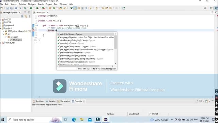Select 'out : PrintStream' completion proposal
Image resolution: width=218 pixels, height=123 pixels.
pos(85,34)
